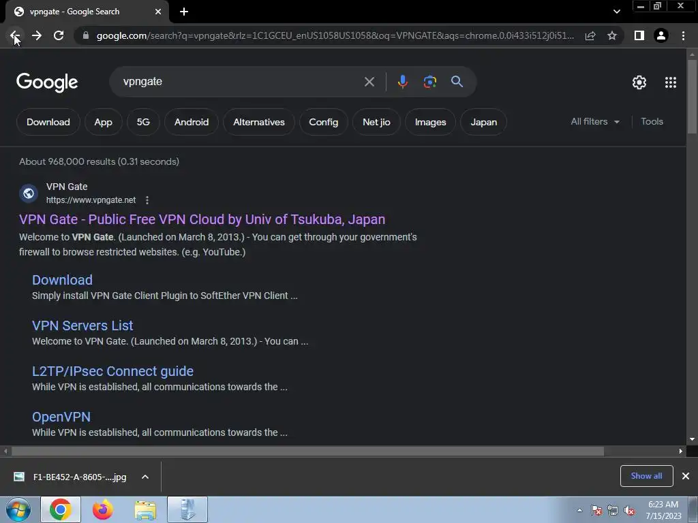Click the vertical scrollbar thumb
Image resolution: width=698 pixels, height=523 pixels.
tap(692, 96)
